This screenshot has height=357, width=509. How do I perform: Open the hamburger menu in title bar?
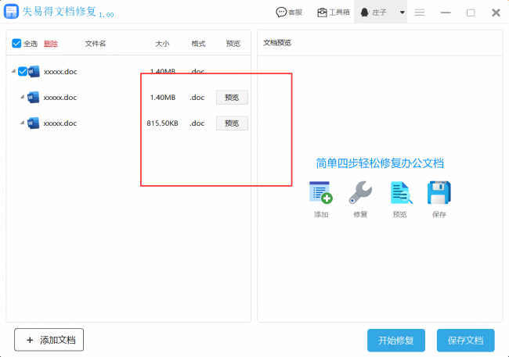420,12
